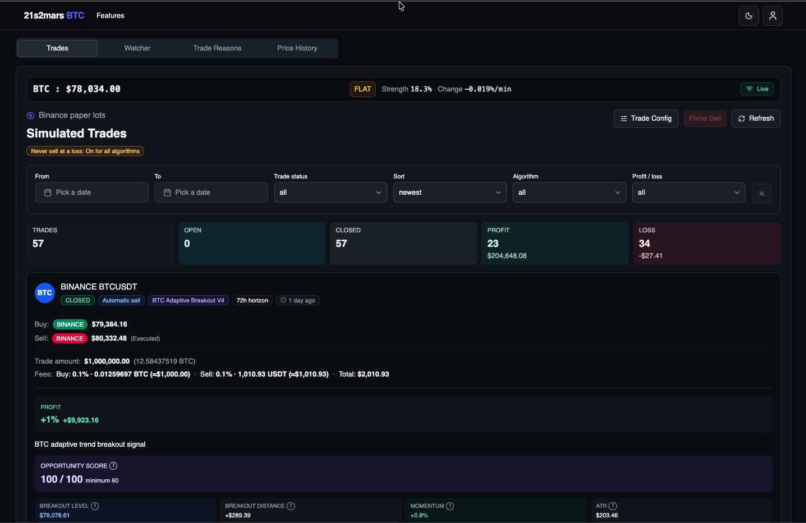Click the LOSS 34 stat card
The image size is (806, 523).
point(707,244)
